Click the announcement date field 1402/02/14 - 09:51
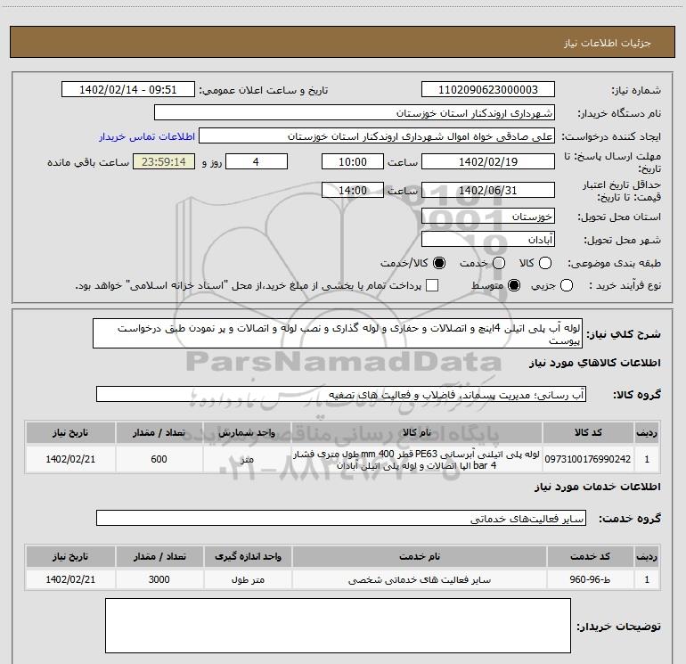 click(x=128, y=89)
